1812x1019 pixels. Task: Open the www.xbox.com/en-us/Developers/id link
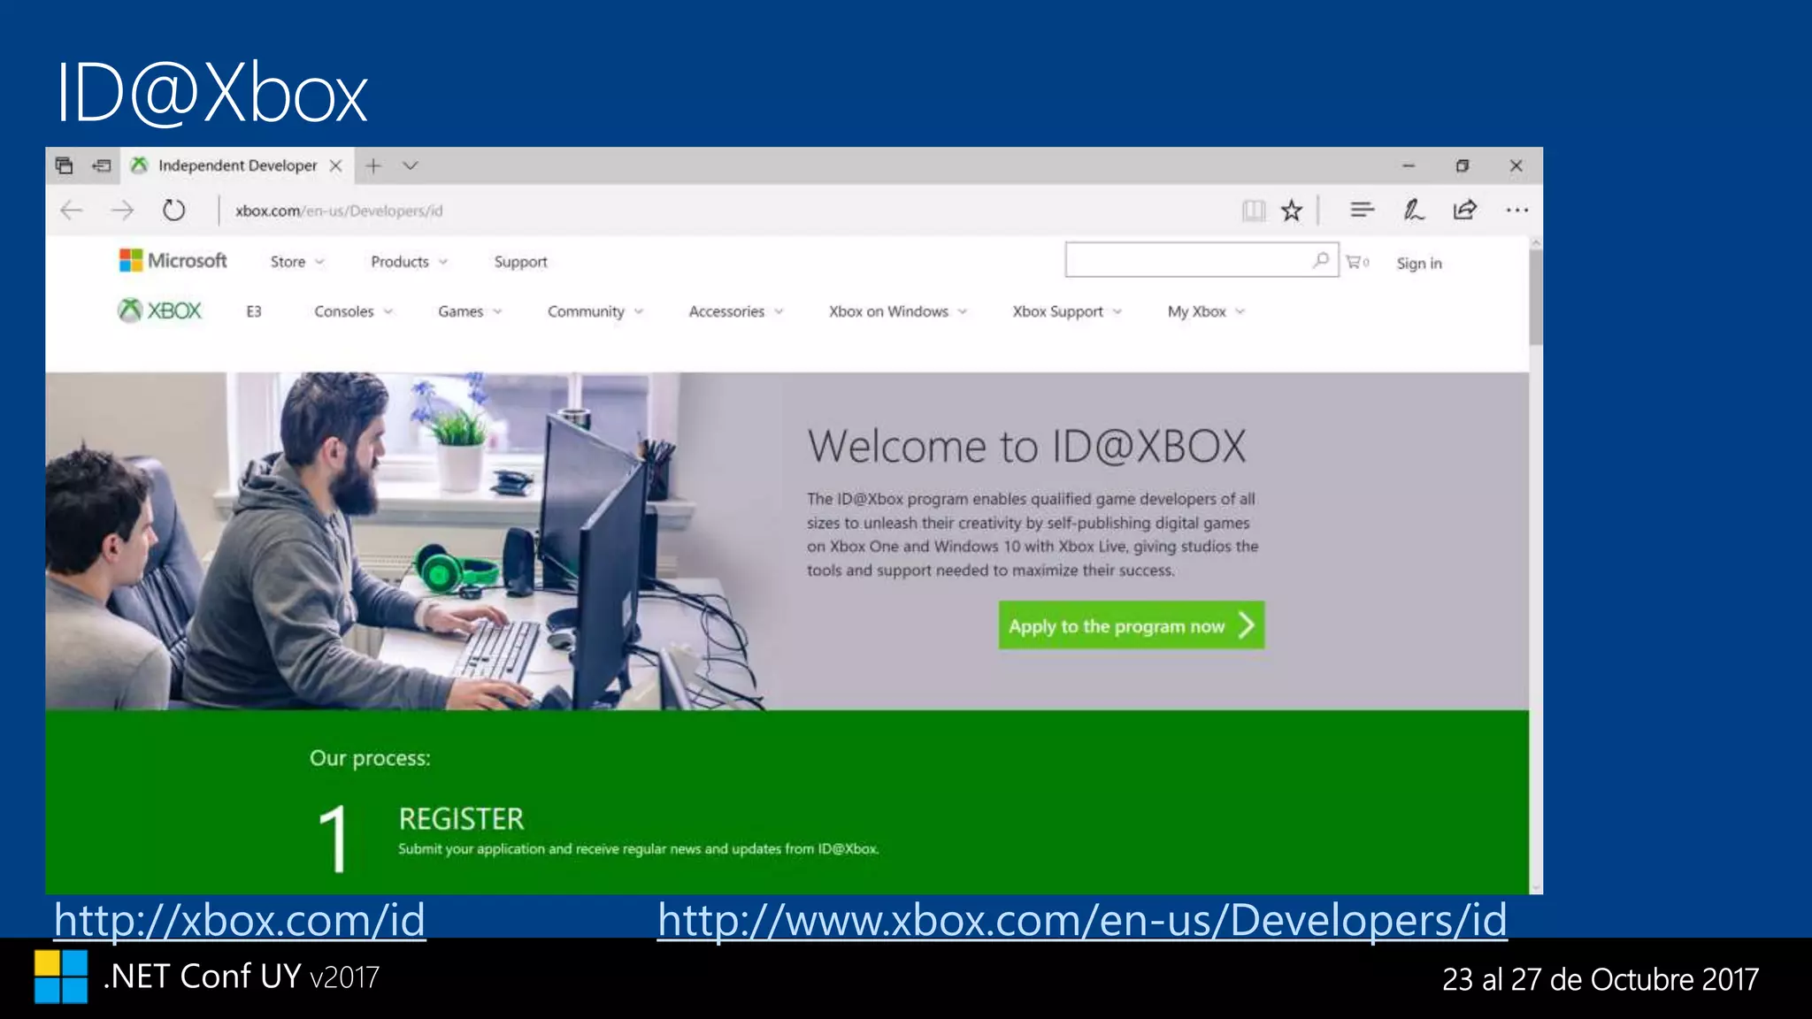click(1082, 920)
